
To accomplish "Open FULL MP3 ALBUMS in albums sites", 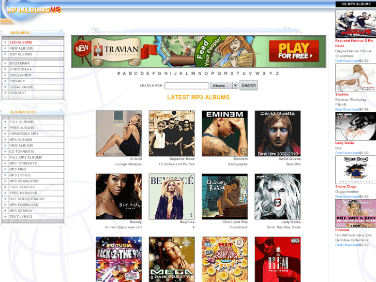I will [x=26, y=157].
